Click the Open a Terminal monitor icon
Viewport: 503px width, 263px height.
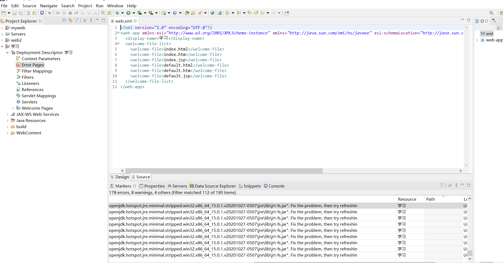coord(42,13)
